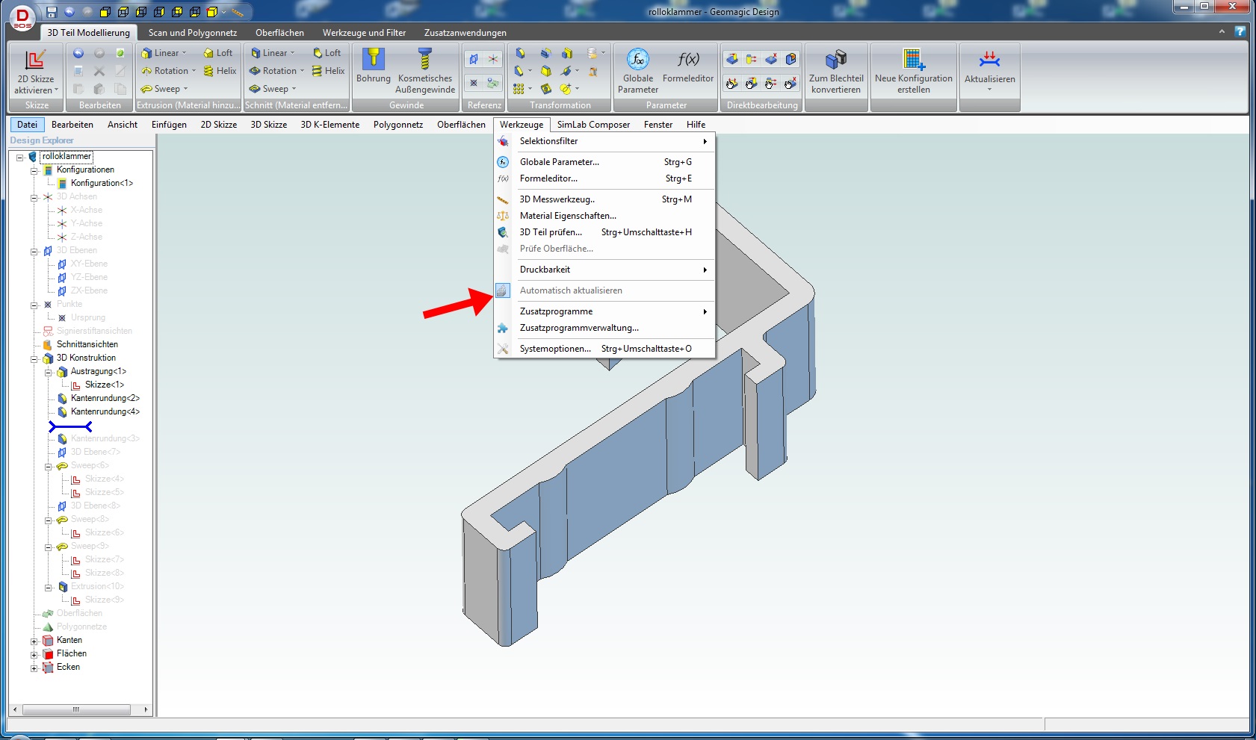Click the help question mark icon
This screenshot has width=1256, height=740.
click(x=1240, y=31)
